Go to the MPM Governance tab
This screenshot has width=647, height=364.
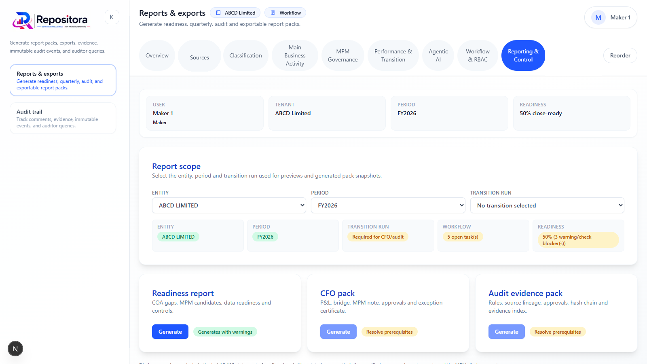(x=343, y=55)
